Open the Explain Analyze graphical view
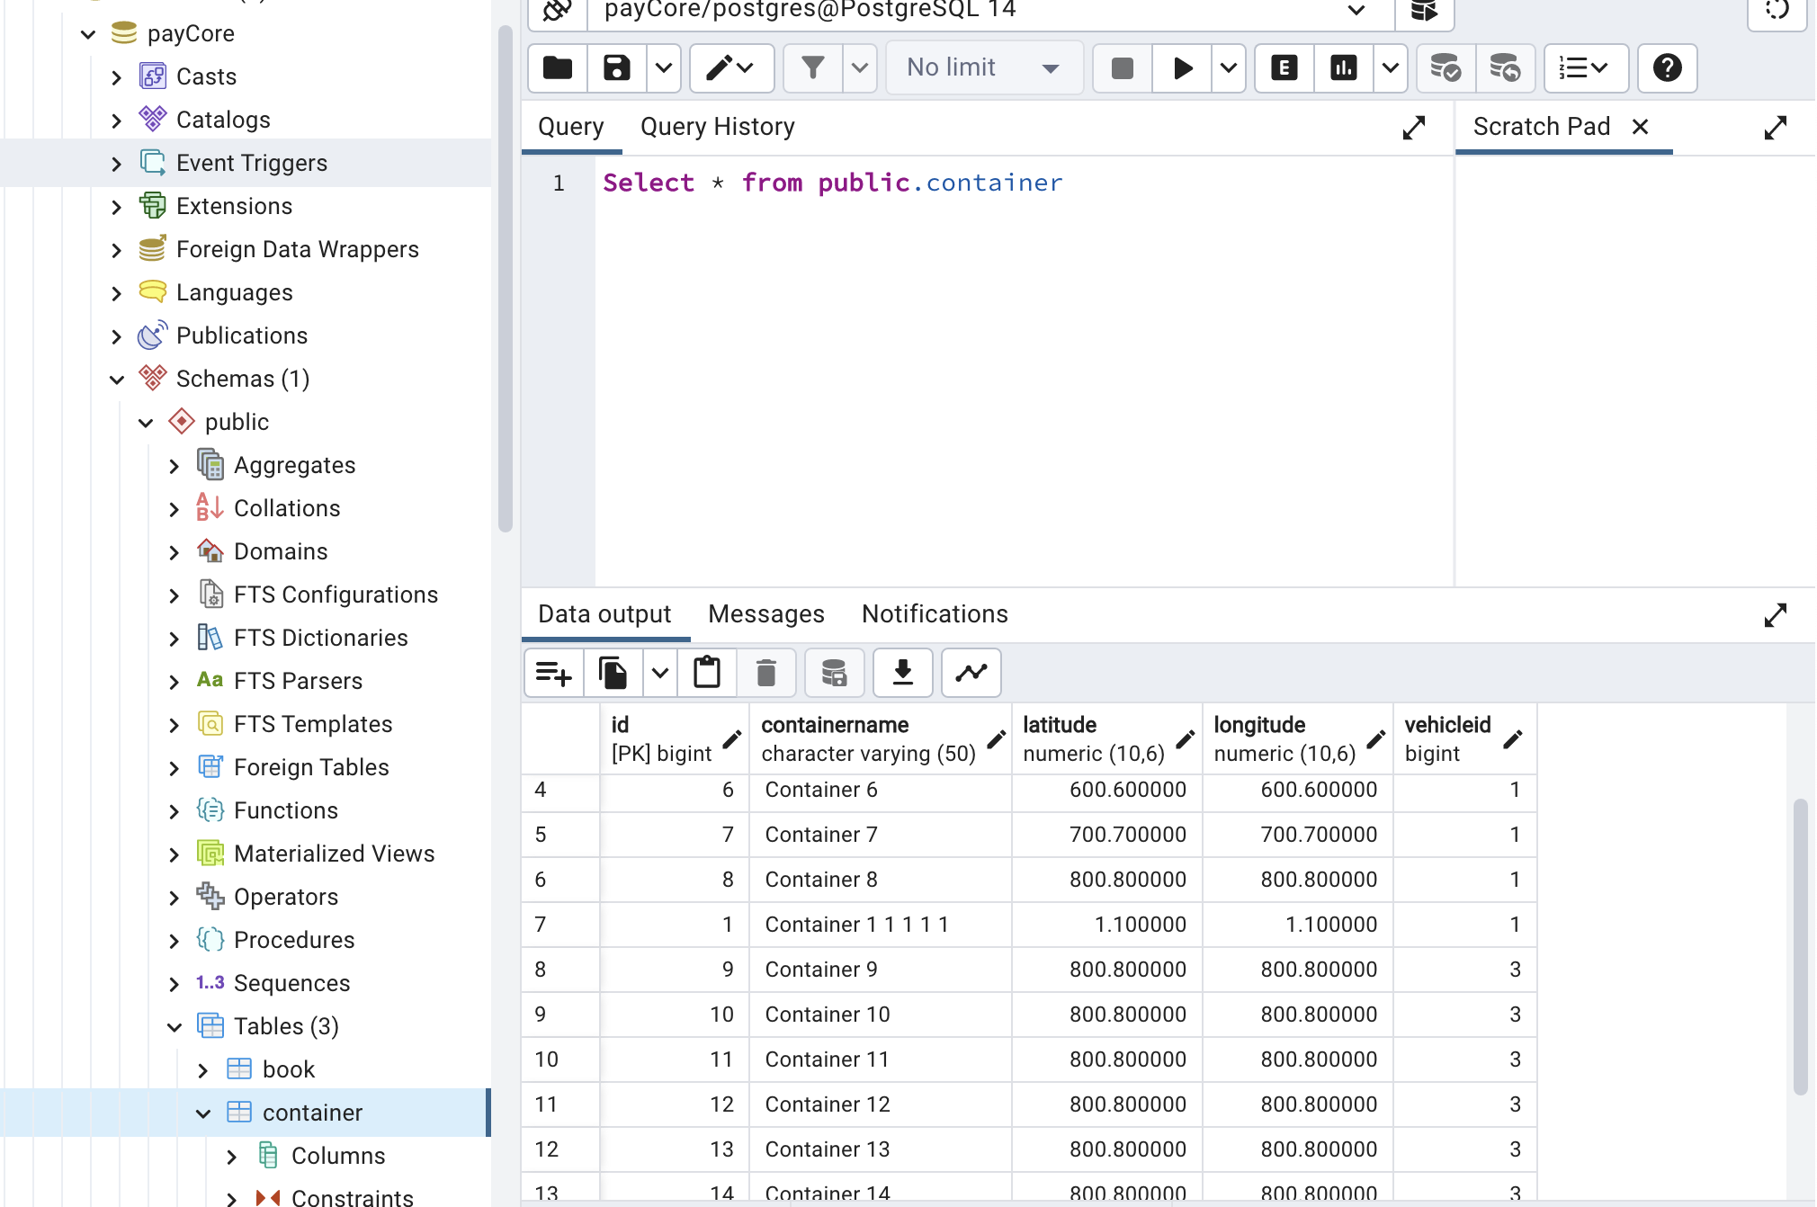 point(1342,67)
